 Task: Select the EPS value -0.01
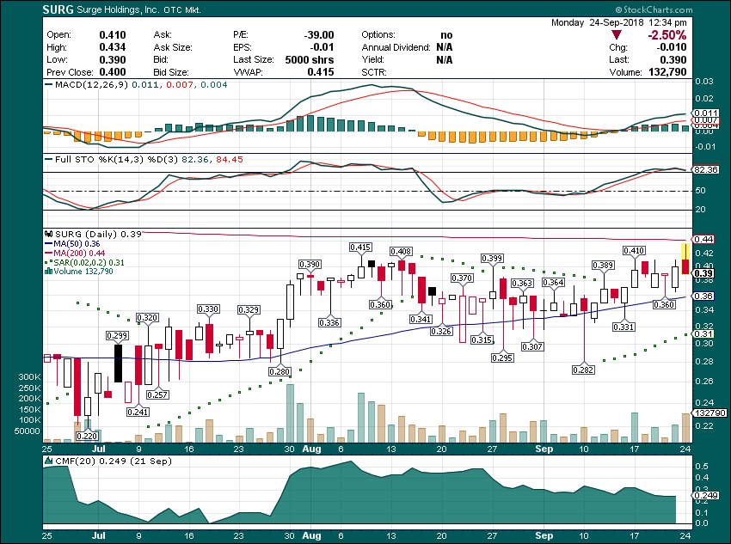tap(322, 47)
